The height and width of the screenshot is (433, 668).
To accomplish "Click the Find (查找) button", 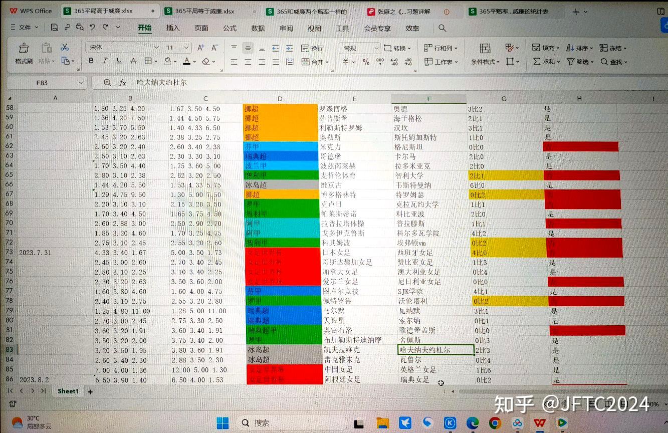I will pyautogui.click(x=613, y=62).
